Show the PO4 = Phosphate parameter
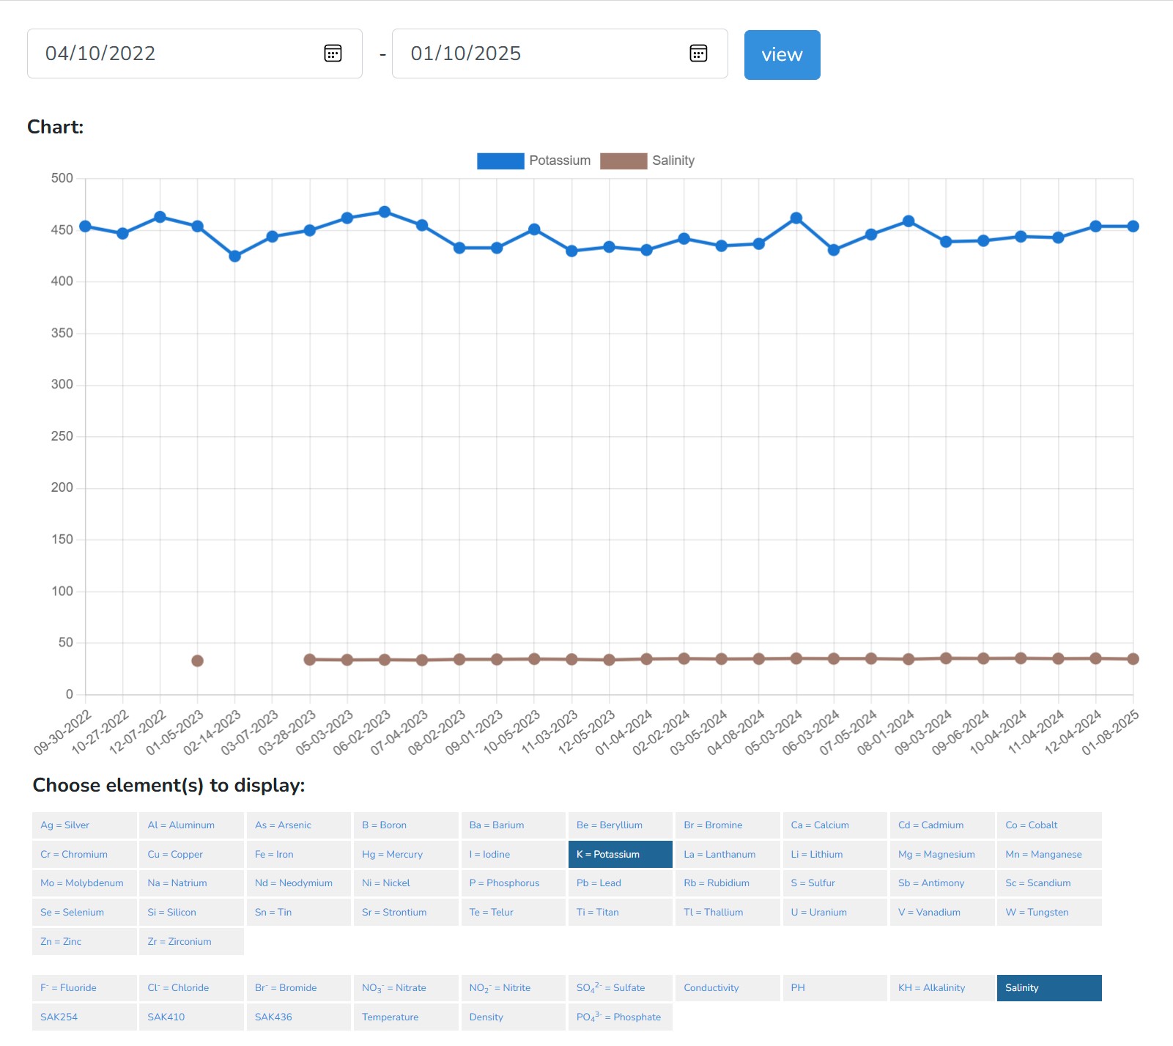The width and height of the screenshot is (1173, 1046). click(x=620, y=1017)
